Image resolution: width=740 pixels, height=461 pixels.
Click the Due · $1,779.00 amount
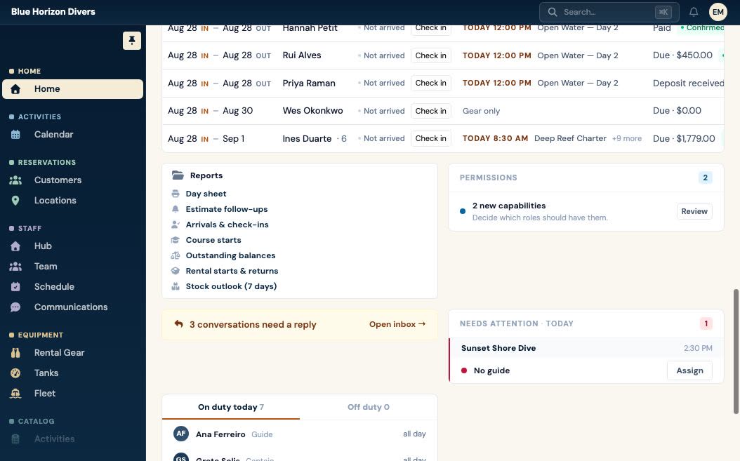(684, 139)
